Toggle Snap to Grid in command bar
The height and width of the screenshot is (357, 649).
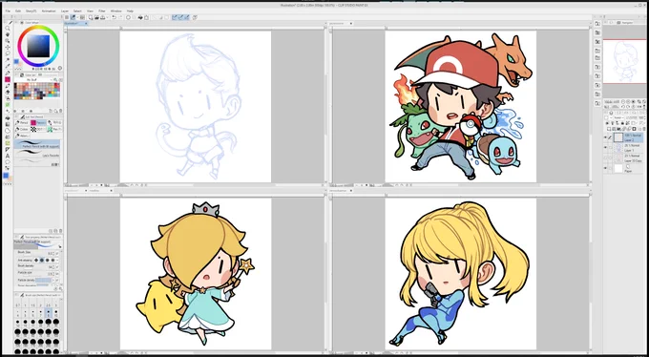click(187, 17)
